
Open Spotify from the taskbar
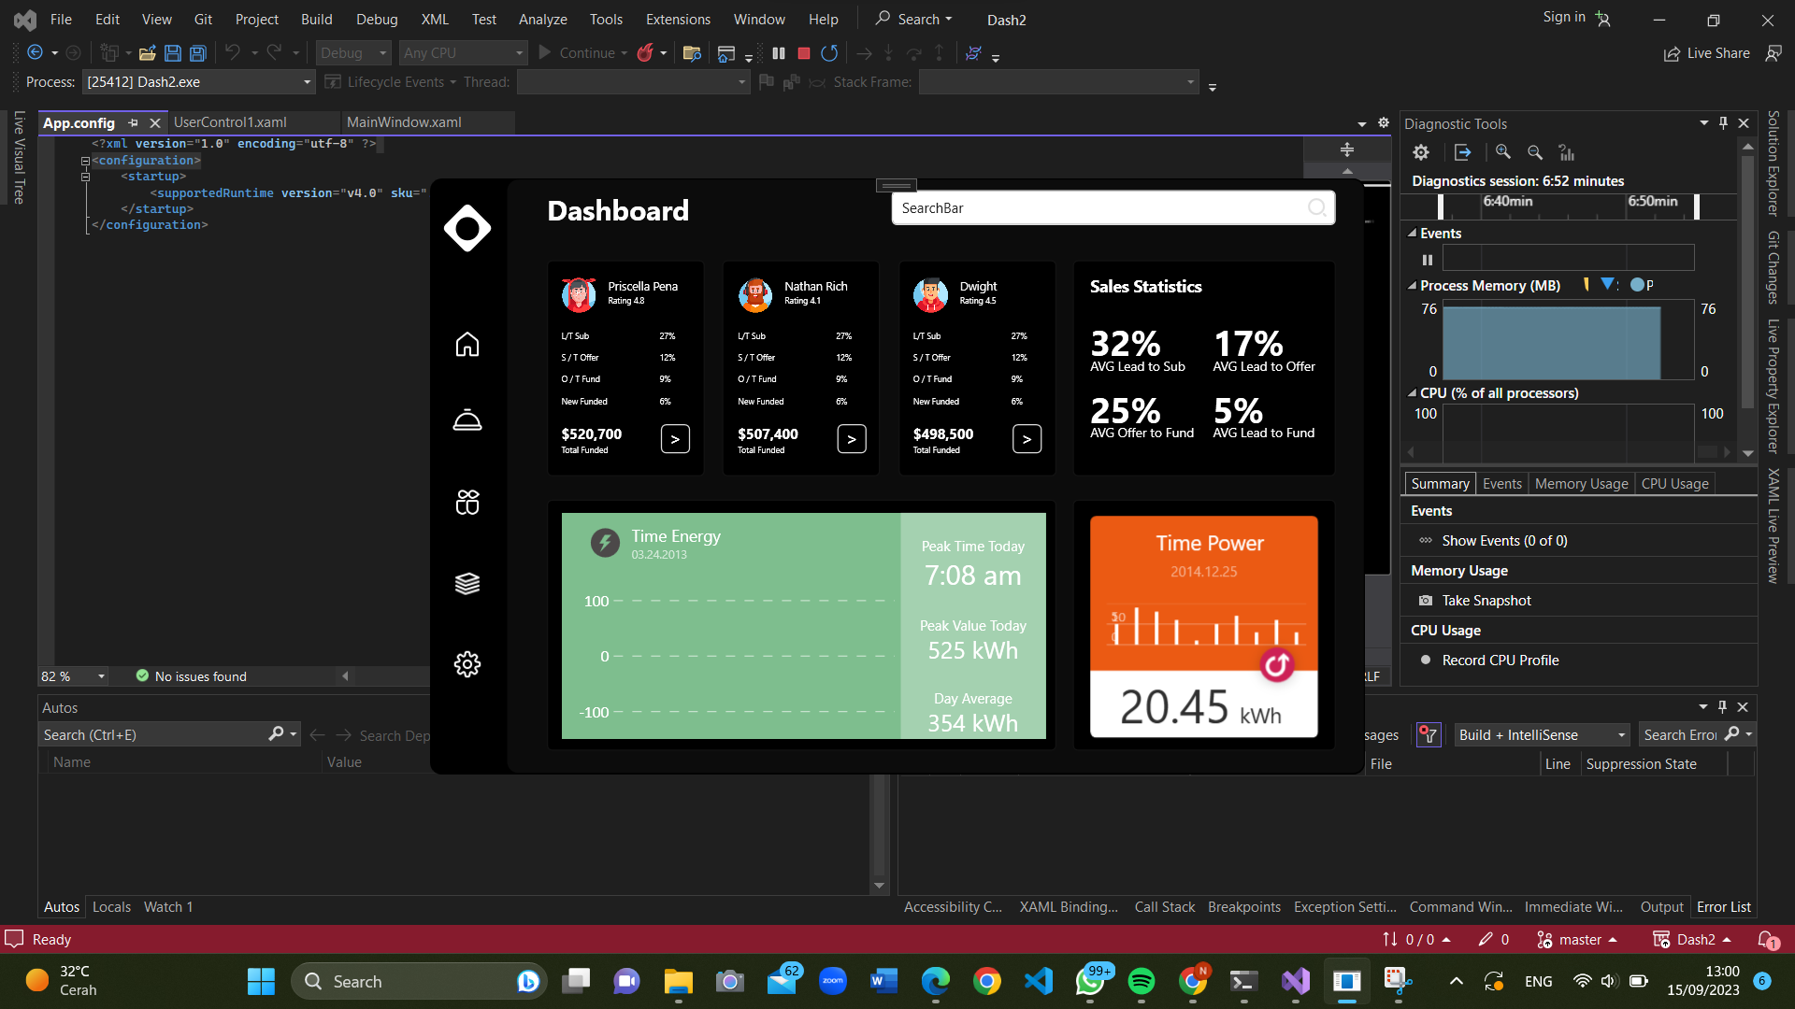[x=1142, y=981]
